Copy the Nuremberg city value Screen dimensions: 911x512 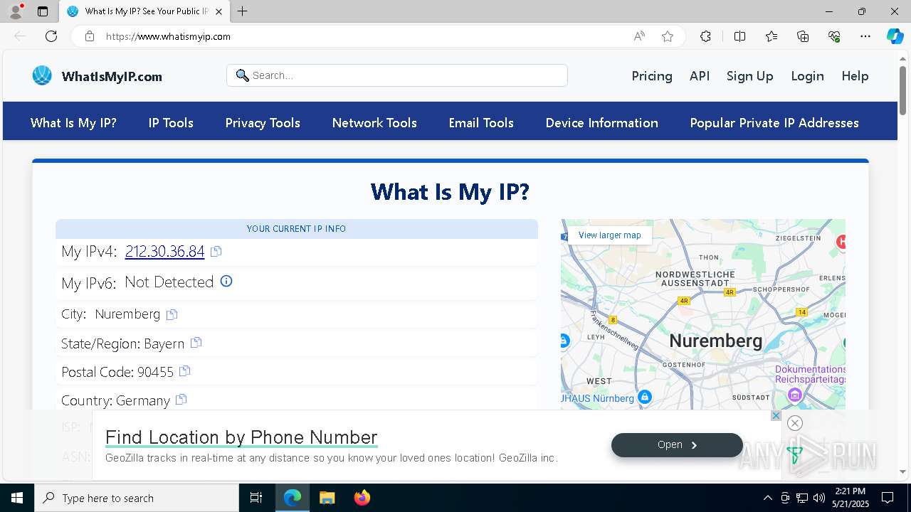point(172,314)
